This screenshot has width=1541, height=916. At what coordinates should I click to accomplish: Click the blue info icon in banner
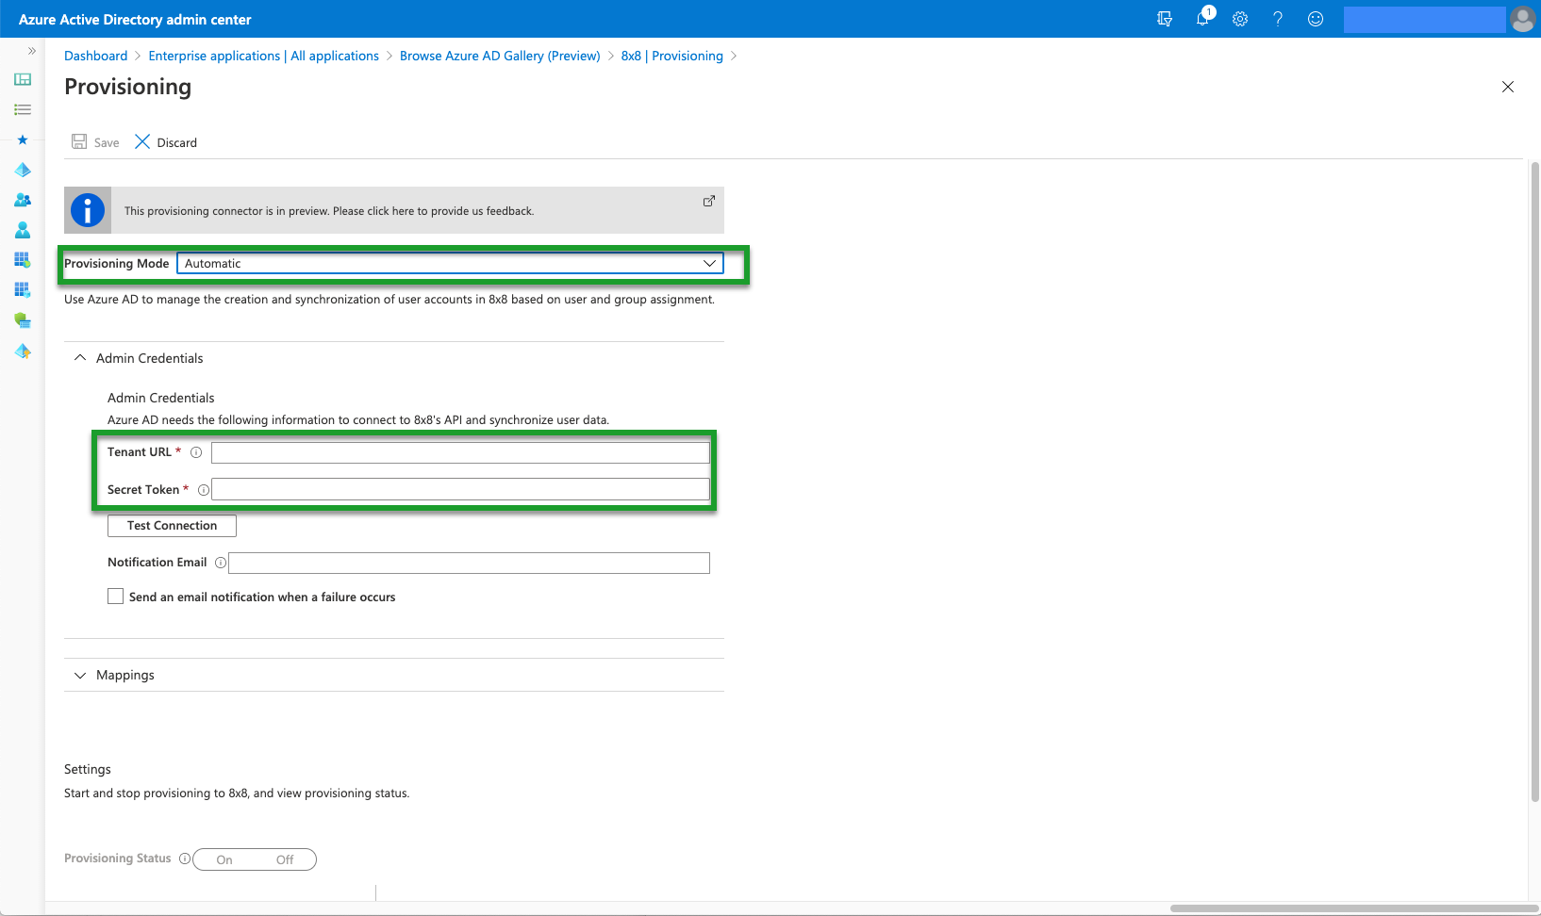pos(88,210)
